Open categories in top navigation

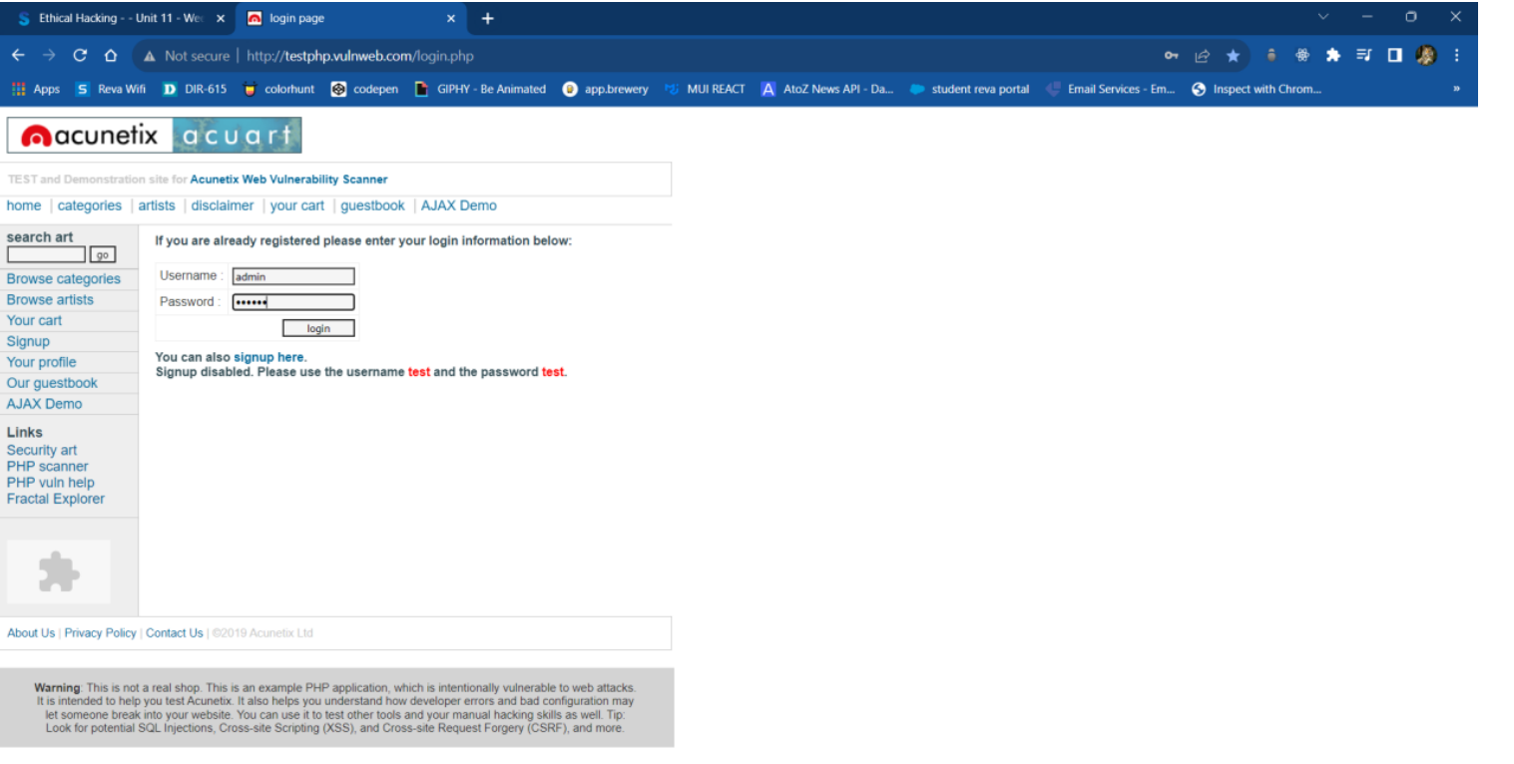(90, 205)
